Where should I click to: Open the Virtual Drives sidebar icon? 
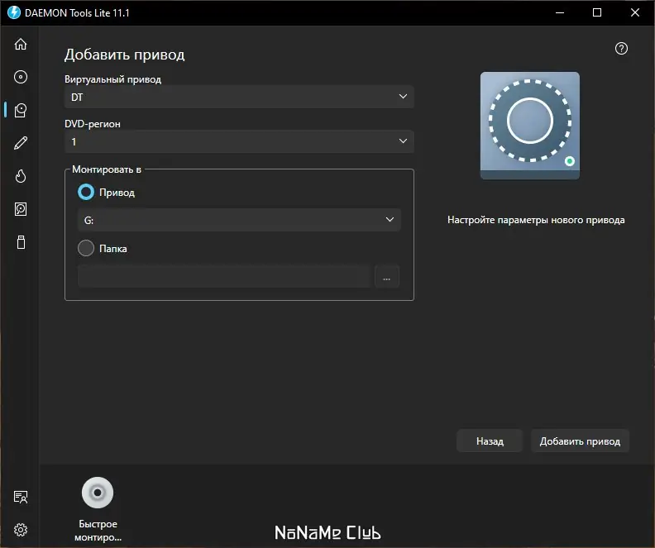(21, 110)
